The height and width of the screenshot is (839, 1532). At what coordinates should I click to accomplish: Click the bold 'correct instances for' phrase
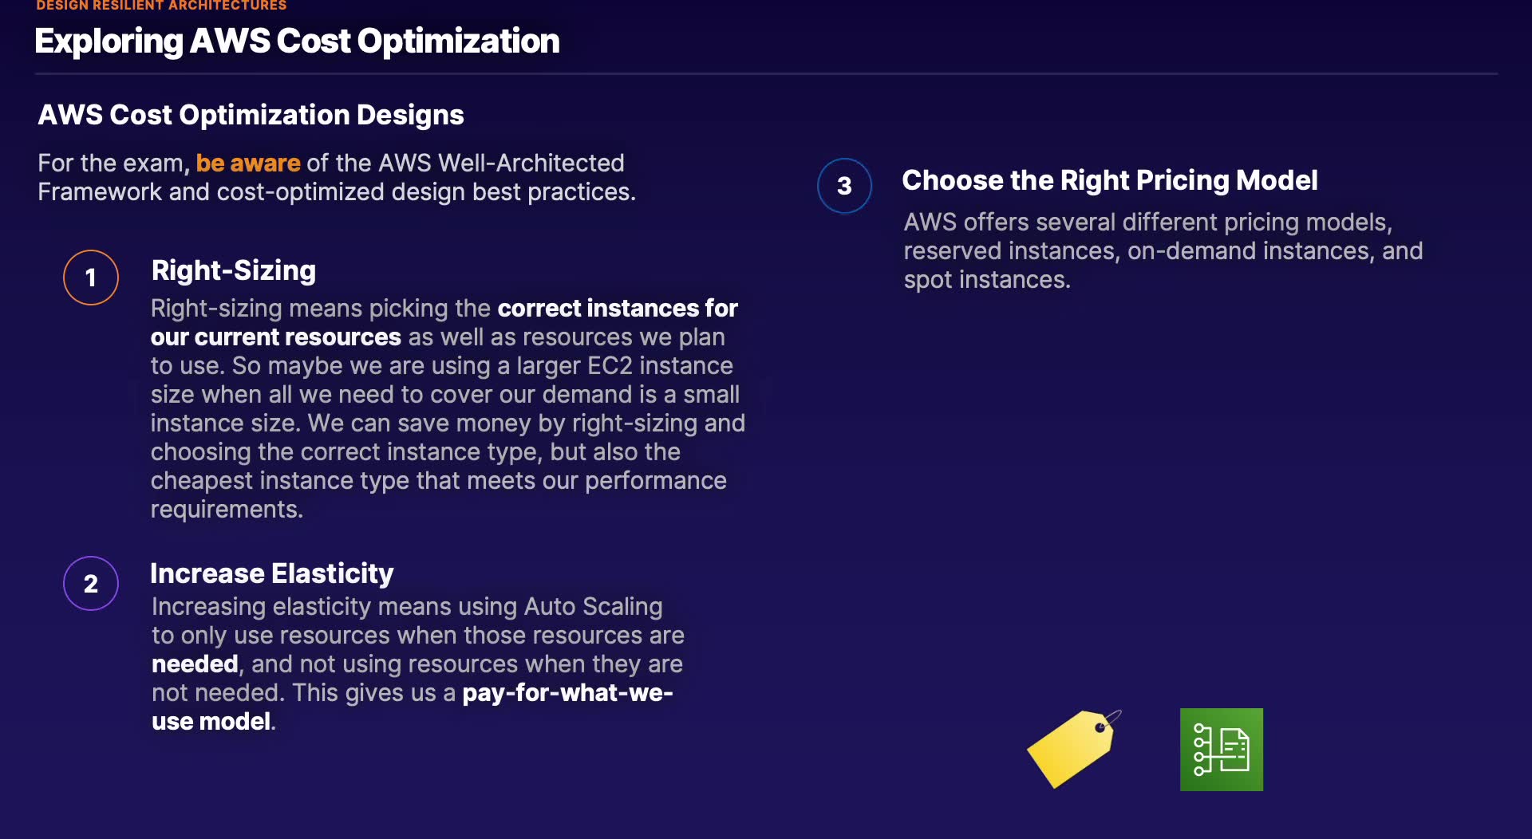(618, 308)
